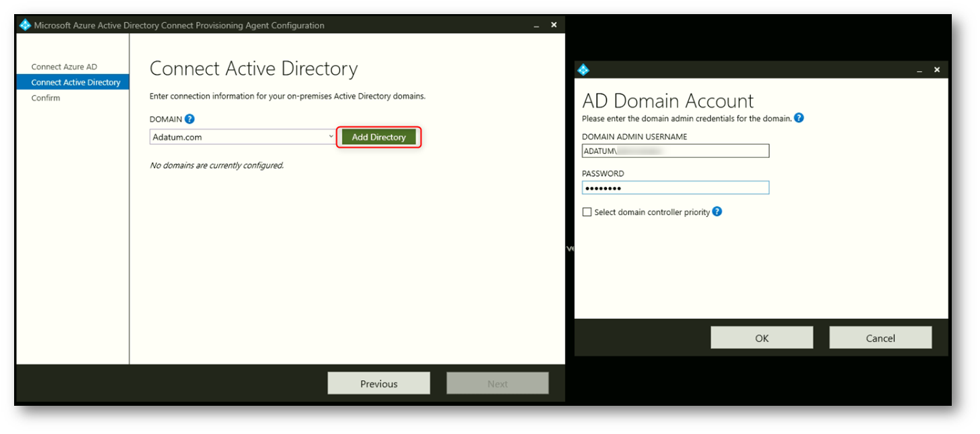
Task: Cancel the AD Domain Account dialog
Action: [880, 338]
